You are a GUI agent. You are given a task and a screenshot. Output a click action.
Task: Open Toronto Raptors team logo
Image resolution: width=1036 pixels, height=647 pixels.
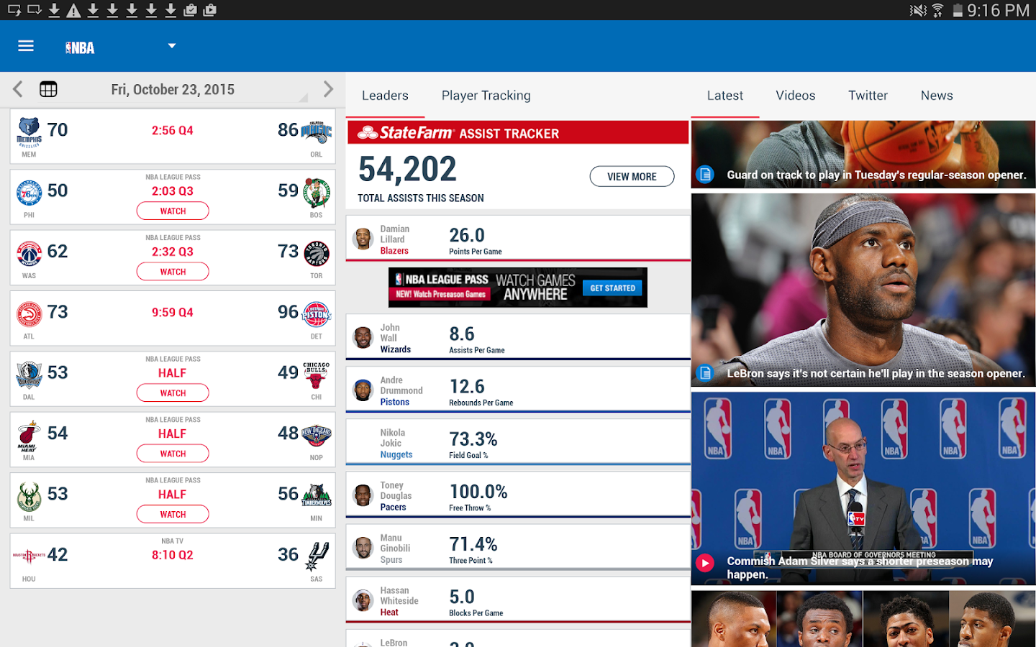(x=316, y=254)
